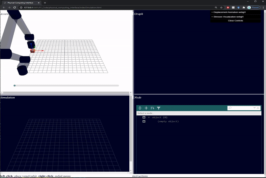This screenshot has height=178, width=266.
Task: Open the filter tool in Node toolbar
Action: coord(159,108)
